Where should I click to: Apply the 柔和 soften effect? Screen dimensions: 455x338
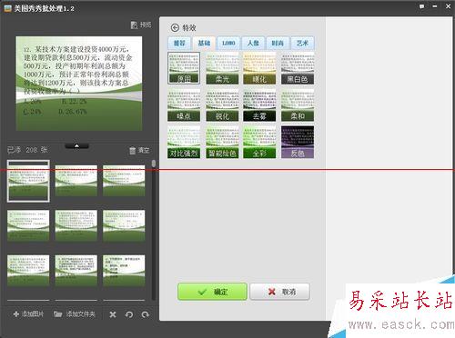coord(298,105)
